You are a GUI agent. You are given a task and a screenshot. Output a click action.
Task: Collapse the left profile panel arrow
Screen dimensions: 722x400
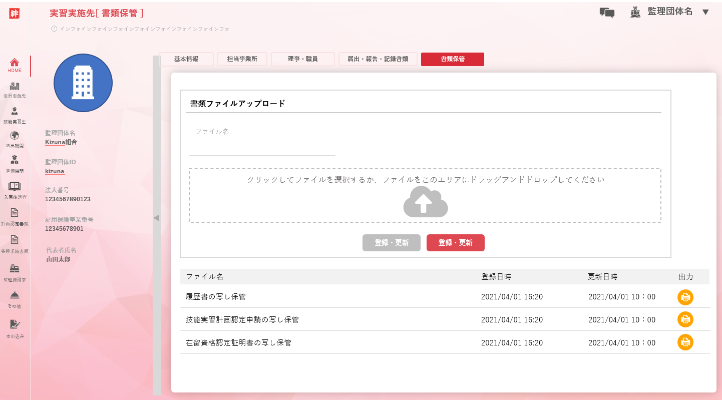[156, 218]
